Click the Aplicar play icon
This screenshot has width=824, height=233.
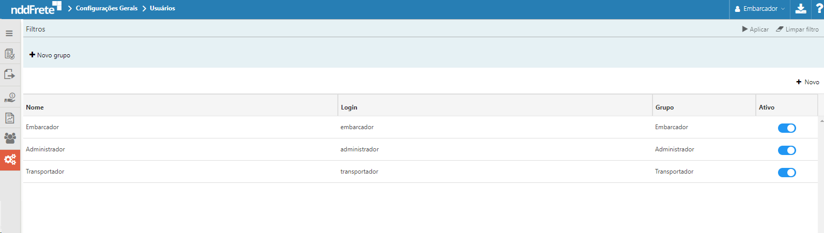[745, 29]
